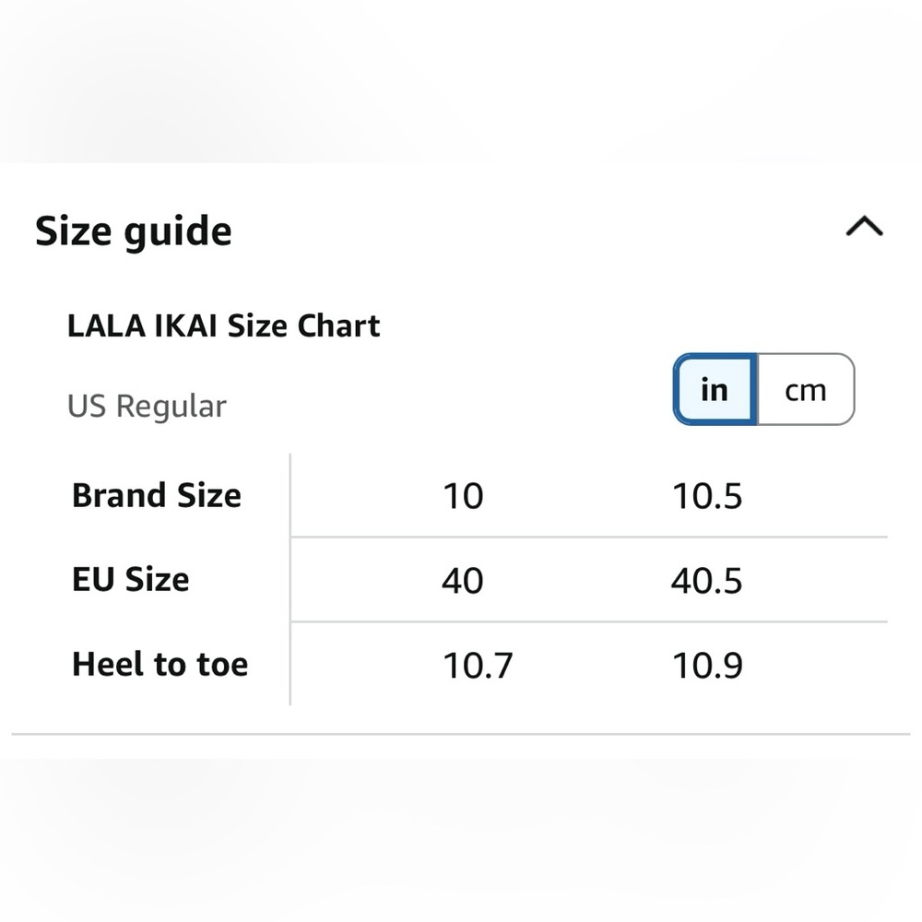Image resolution: width=922 pixels, height=922 pixels.
Task: Select Brand Size row label
Action: pyautogui.click(x=156, y=495)
